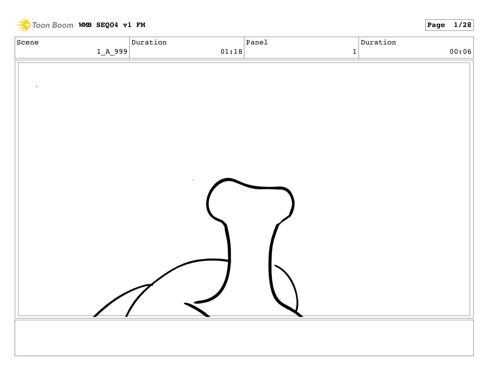Click the 'Page 1/28' indicator box
The image size is (489, 378).
(449, 25)
